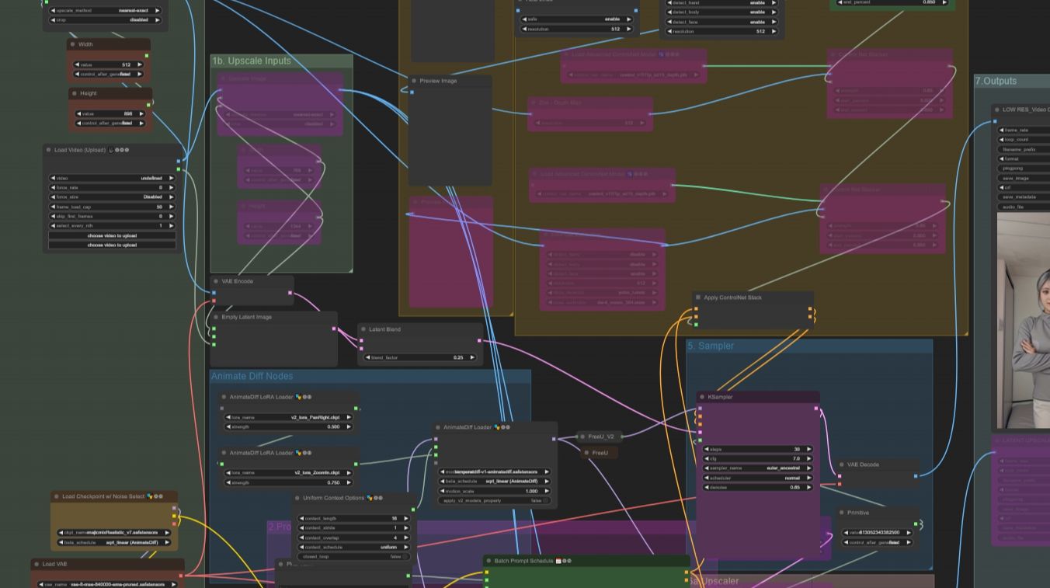Toggle pingpong in LOW RES Video node
1050x588 pixels.
pos(1024,168)
